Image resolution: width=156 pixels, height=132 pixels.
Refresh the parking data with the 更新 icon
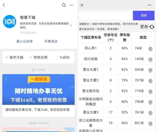tap(152, 27)
